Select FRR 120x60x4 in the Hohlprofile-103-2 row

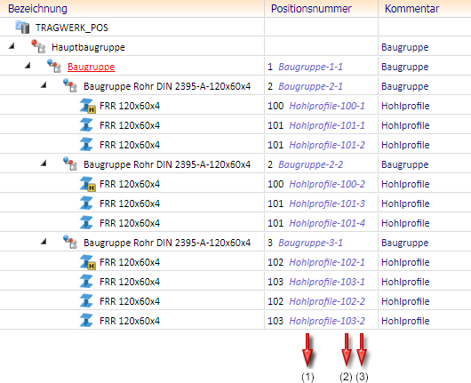click(x=130, y=321)
